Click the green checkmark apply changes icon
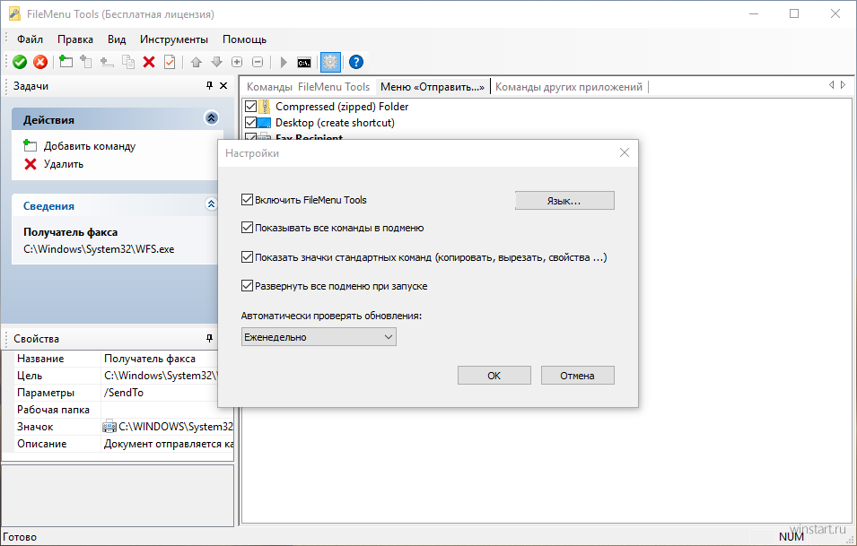 point(20,62)
